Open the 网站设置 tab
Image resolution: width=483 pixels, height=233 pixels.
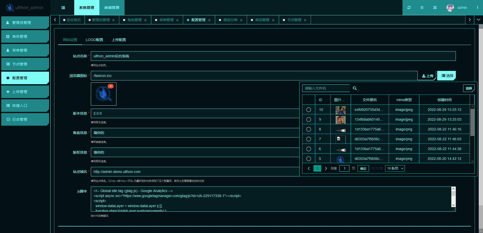click(70, 40)
